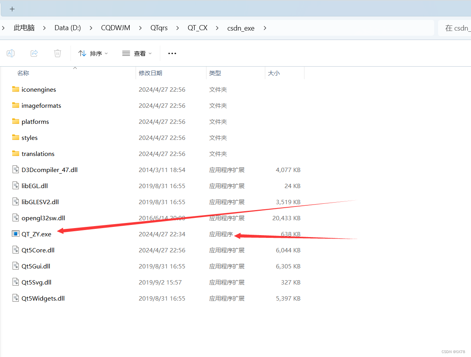The height and width of the screenshot is (357, 471).
Task: Open the View (查看) dropdown
Action: point(137,53)
